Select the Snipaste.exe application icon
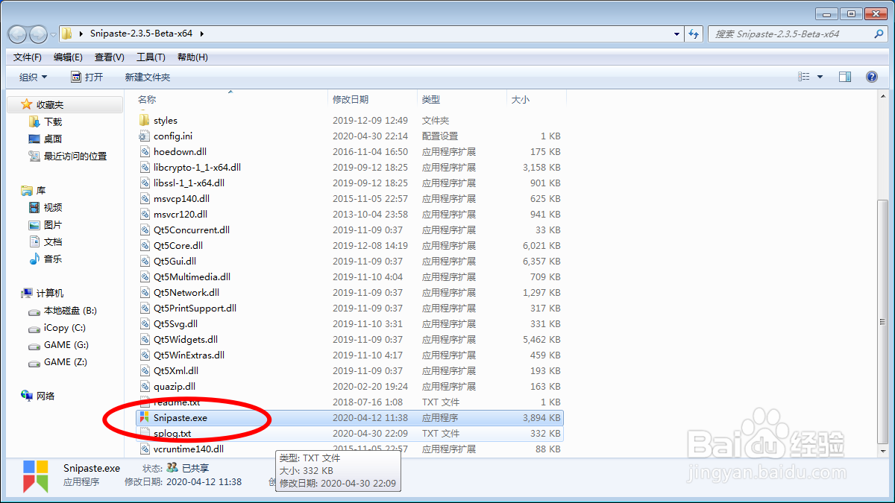The image size is (895, 503). click(x=145, y=417)
